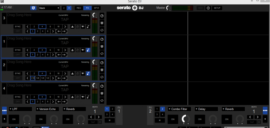Eject the track from deck 1

[x=73, y=50]
